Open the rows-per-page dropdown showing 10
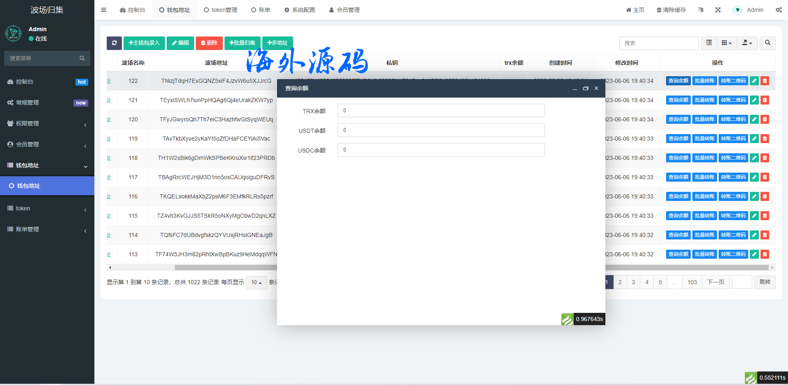The height and width of the screenshot is (385, 788). click(x=256, y=282)
